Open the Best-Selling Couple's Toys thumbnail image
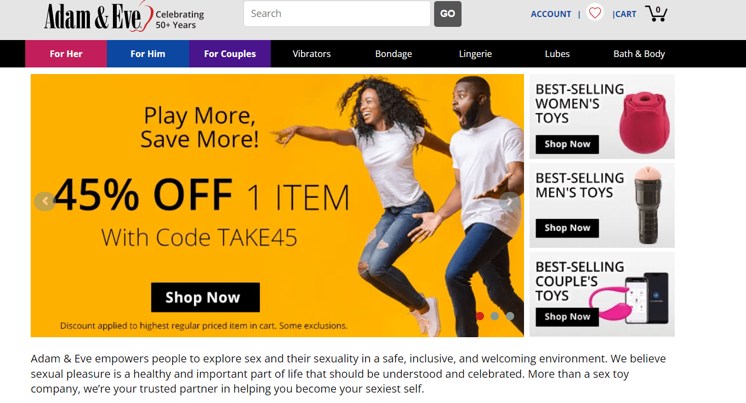 pos(602,294)
